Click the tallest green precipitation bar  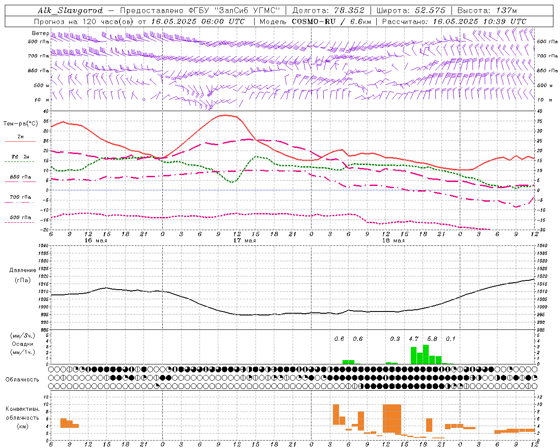click(426, 354)
